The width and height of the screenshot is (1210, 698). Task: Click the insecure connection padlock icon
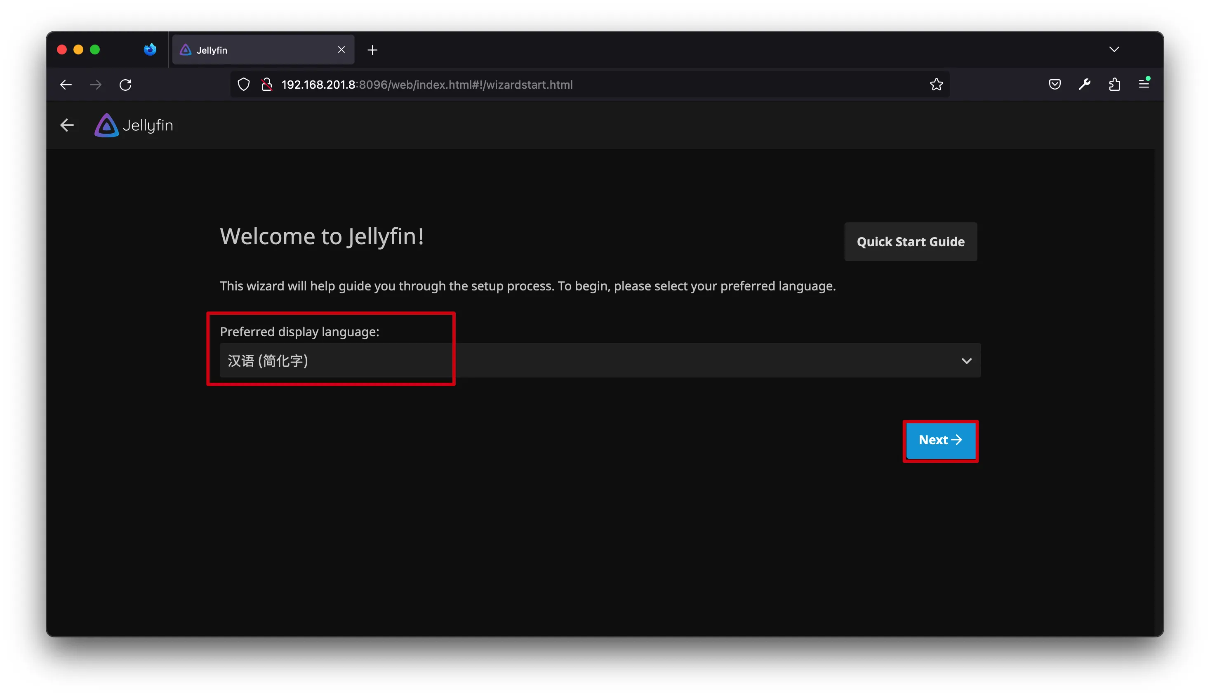pos(267,85)
